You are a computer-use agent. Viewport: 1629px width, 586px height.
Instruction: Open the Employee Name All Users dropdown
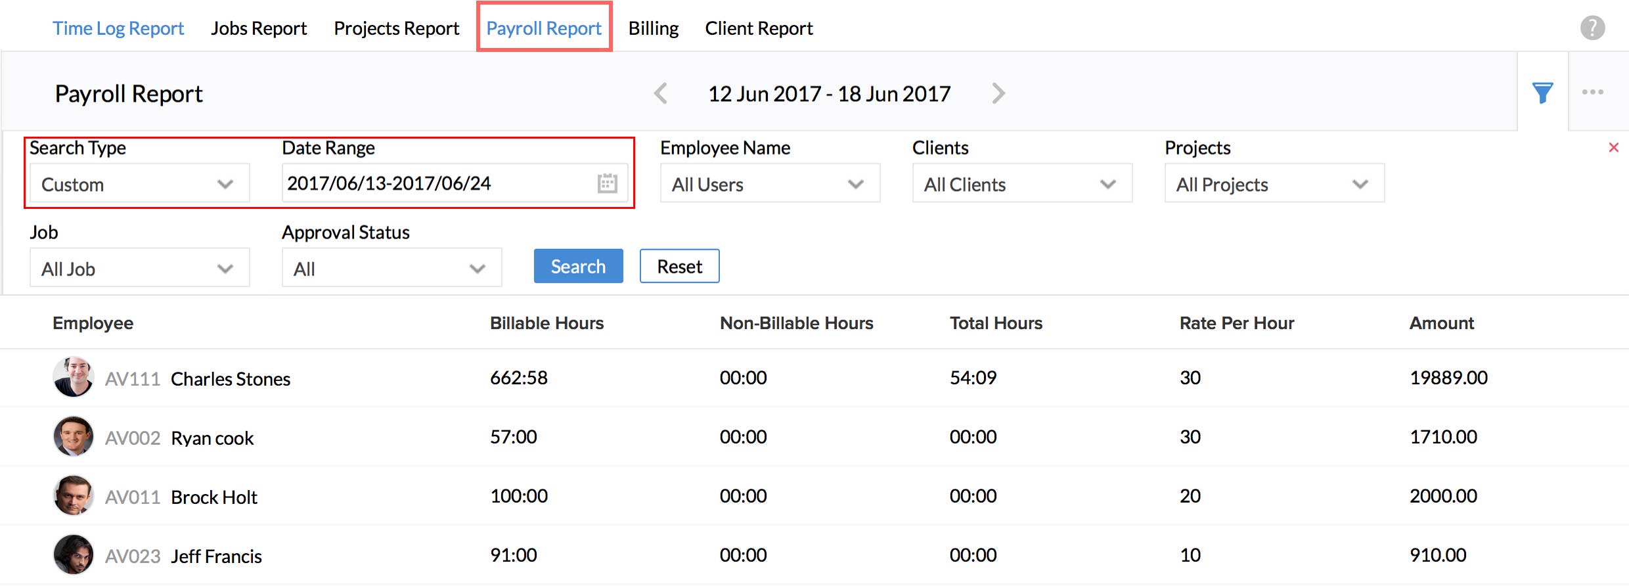coord(769,184)
